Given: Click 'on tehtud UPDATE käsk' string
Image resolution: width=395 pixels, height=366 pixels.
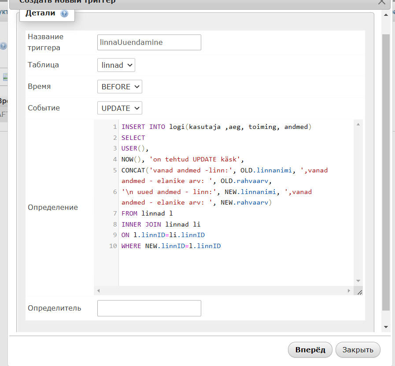Looking at the screenshot, I should [x=195, y=159].
